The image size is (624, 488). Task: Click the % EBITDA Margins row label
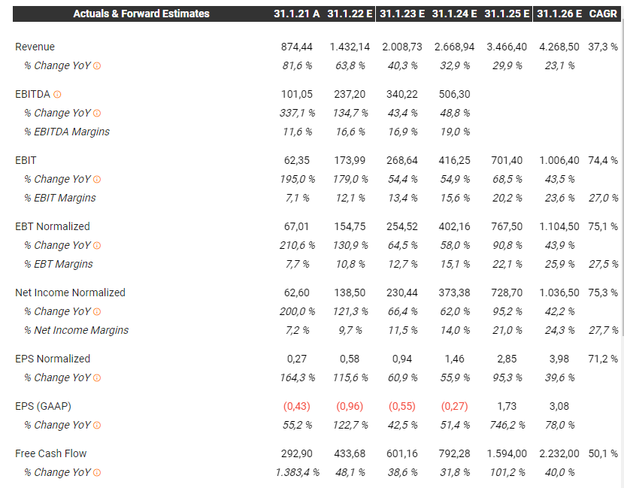[66, 132]
